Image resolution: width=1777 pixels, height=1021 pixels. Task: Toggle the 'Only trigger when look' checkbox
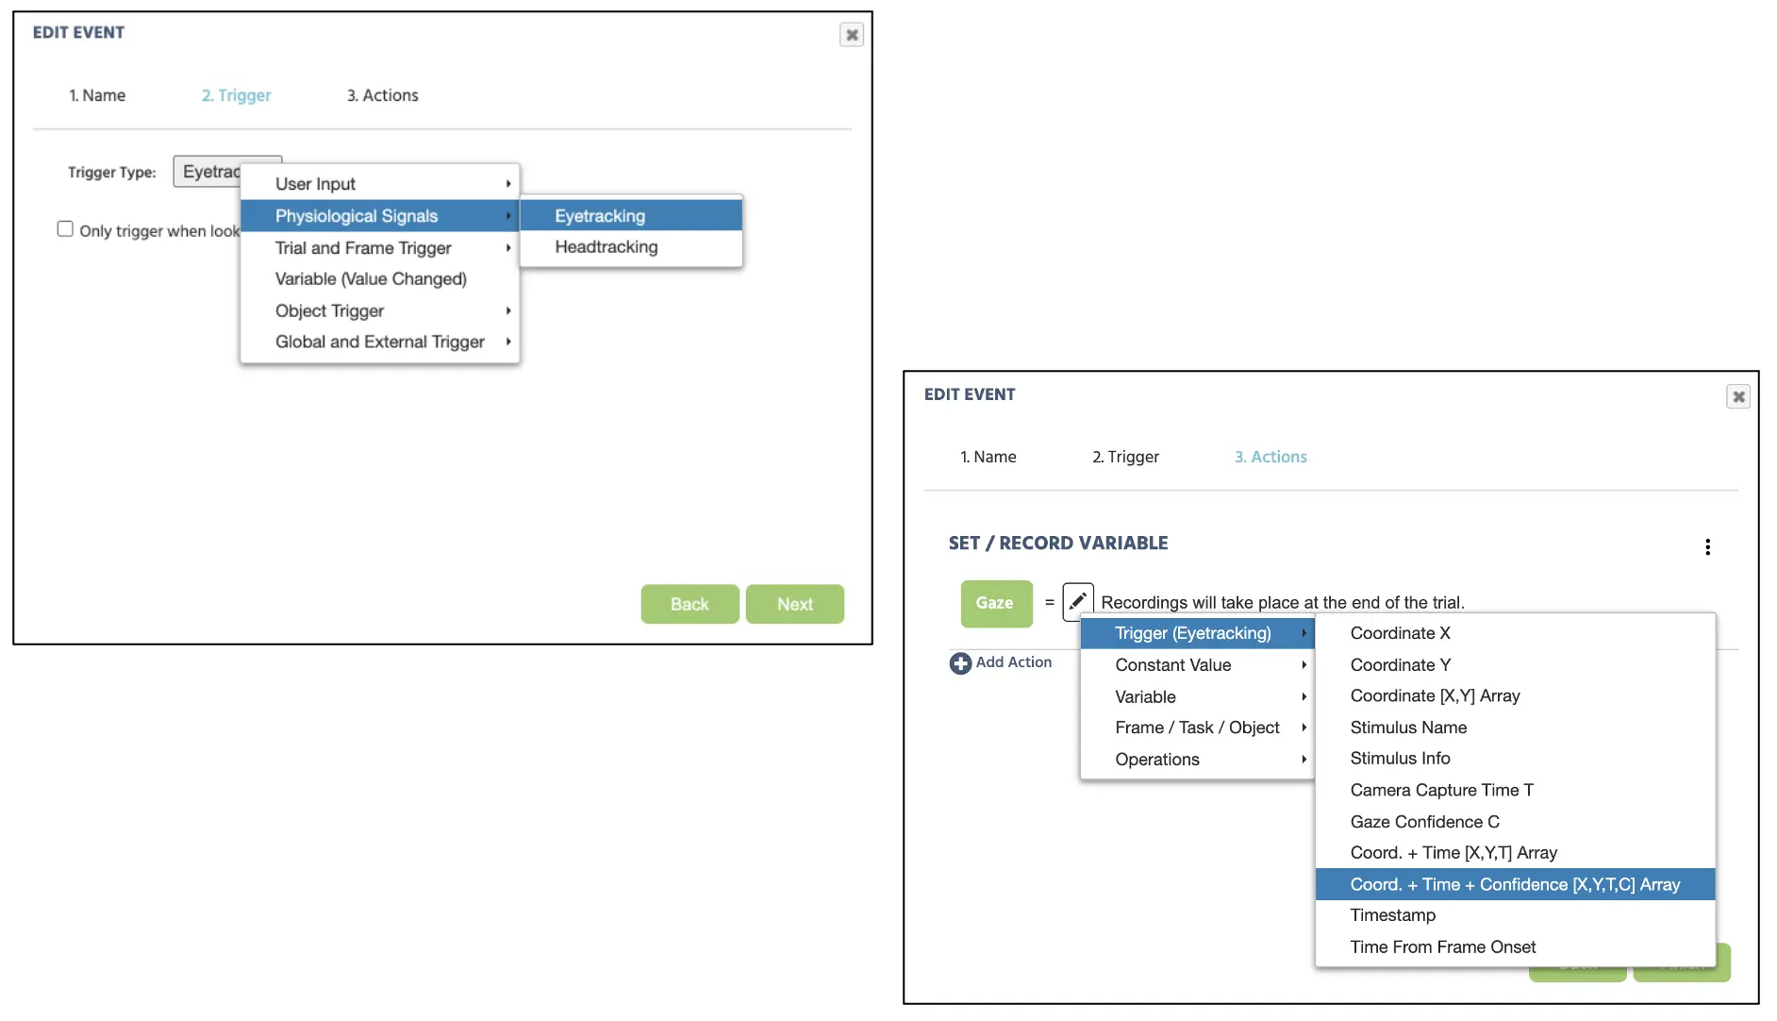[65, 229]
